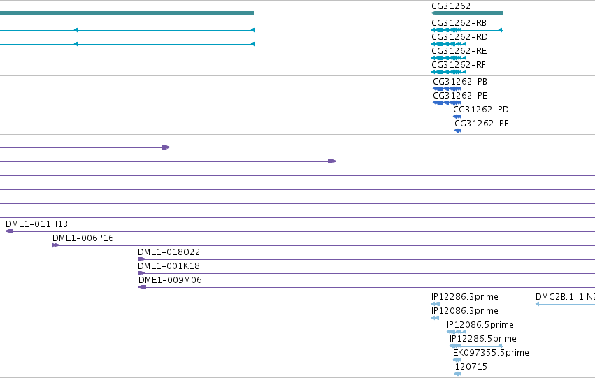Select the DME1-011H13 clone label
595x378 pixels.
click(x=36, y=224)
